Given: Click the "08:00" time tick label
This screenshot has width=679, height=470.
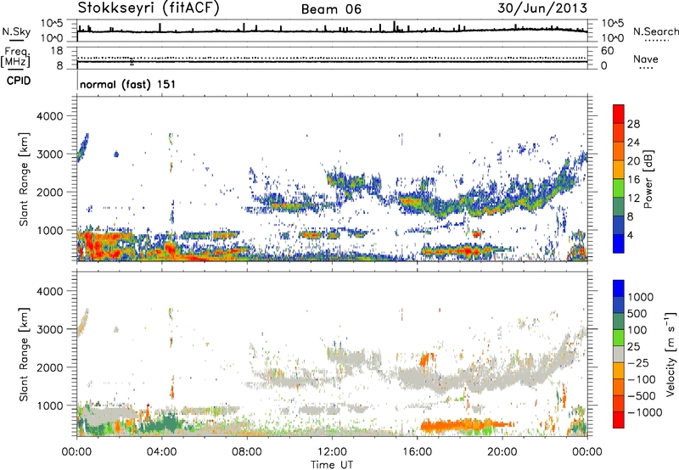Looking at the screenshot, I should point(246,452).
